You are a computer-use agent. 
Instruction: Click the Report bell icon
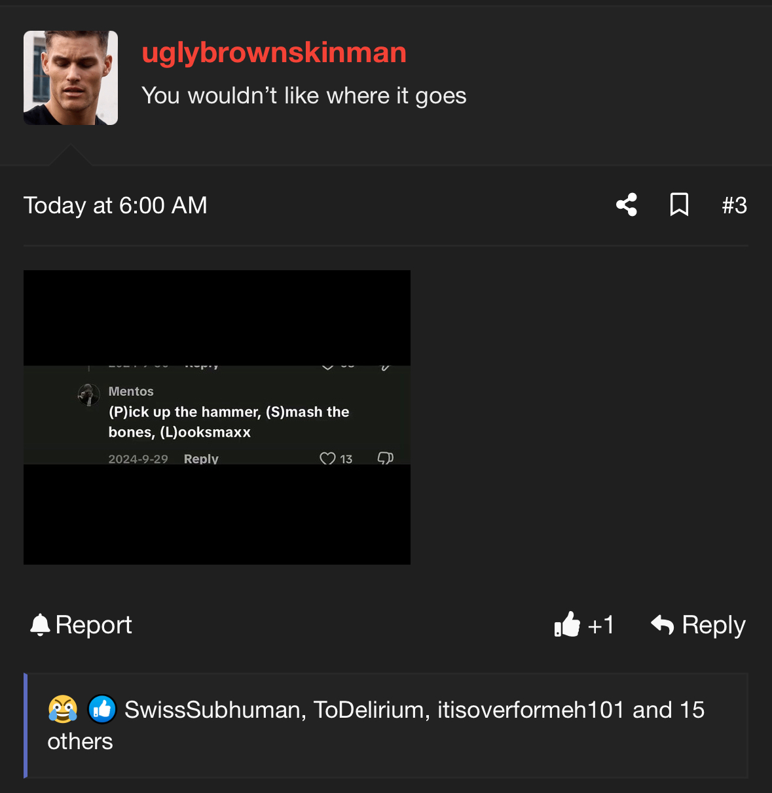[x=40, y=624]
